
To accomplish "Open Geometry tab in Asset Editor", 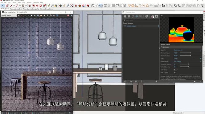I will pos(133,16).
